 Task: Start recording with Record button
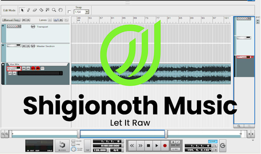(x=165, y=146)
